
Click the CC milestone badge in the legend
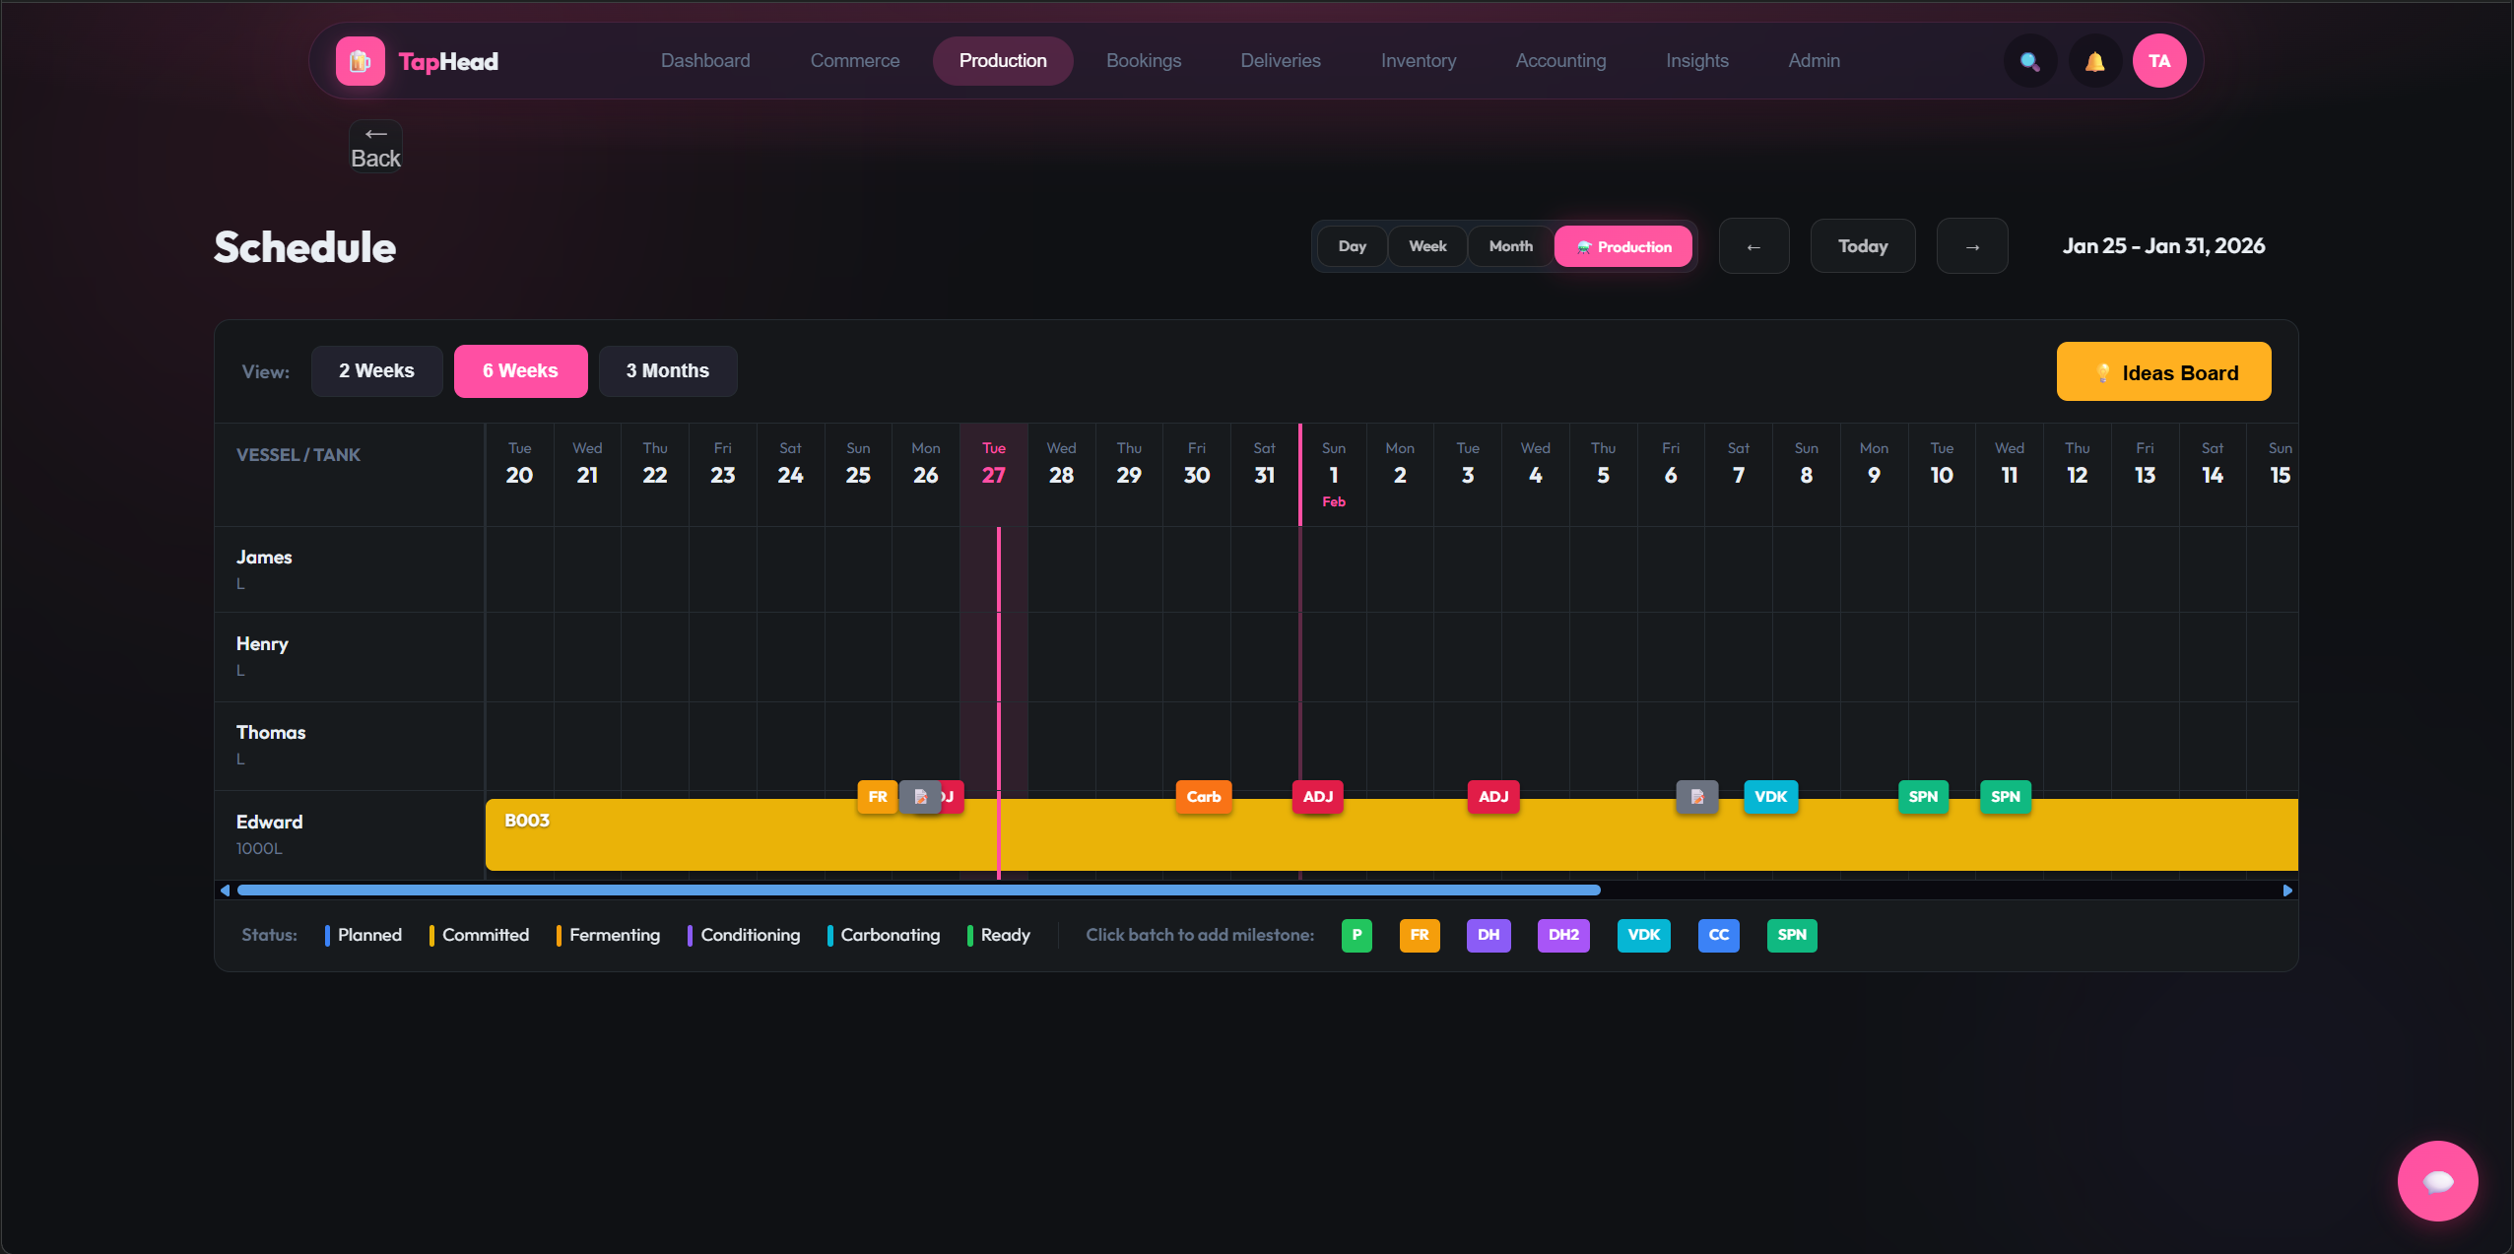[x=1718, y=935]
